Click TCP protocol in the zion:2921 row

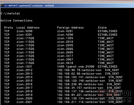click(x=7, y=102)
